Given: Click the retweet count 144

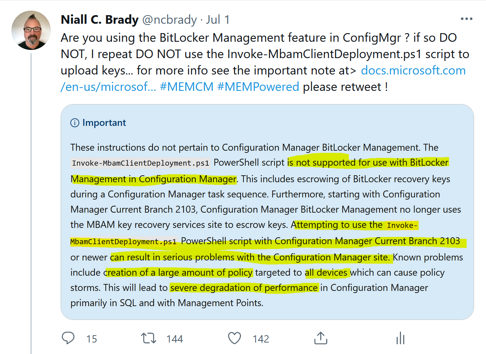Looking at the screenshot, I should point(175,339).
